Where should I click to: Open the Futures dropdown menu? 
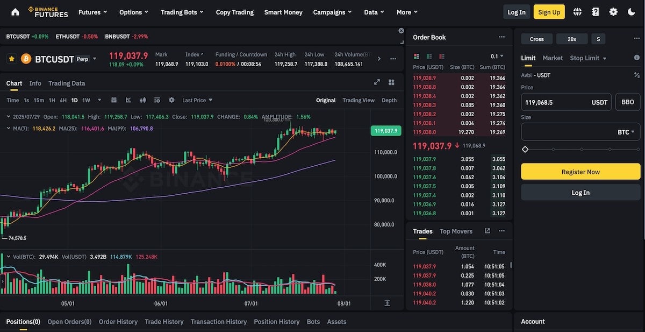coord(92,12)
